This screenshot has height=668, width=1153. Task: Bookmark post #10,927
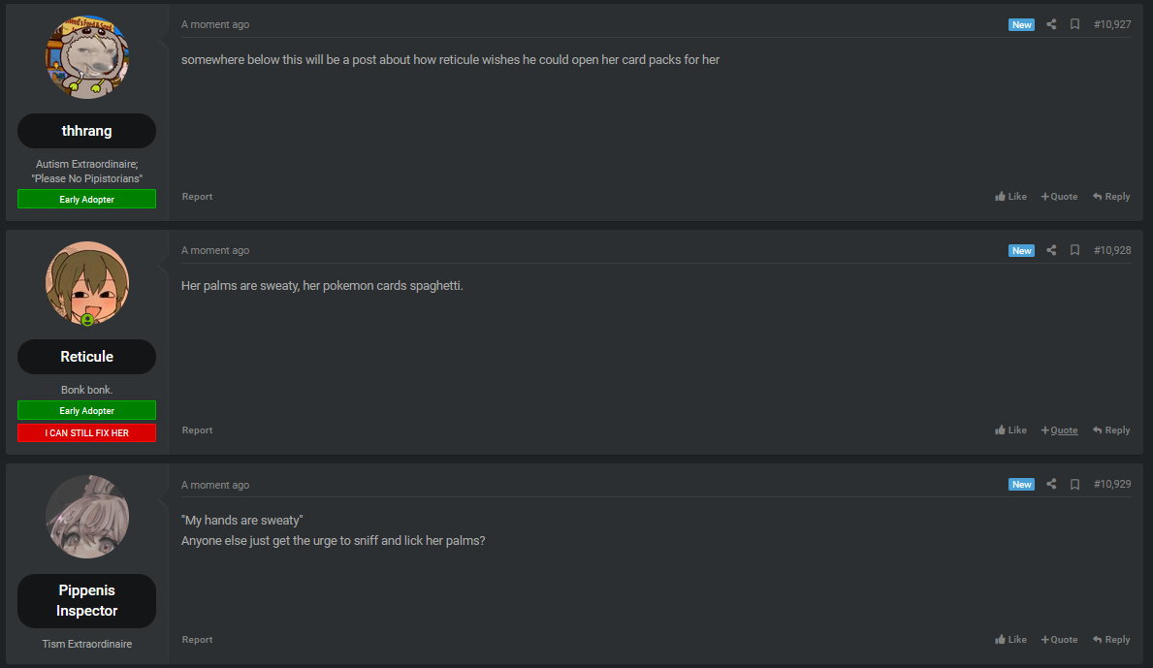pyautogui.click(x=1074, y=24)
